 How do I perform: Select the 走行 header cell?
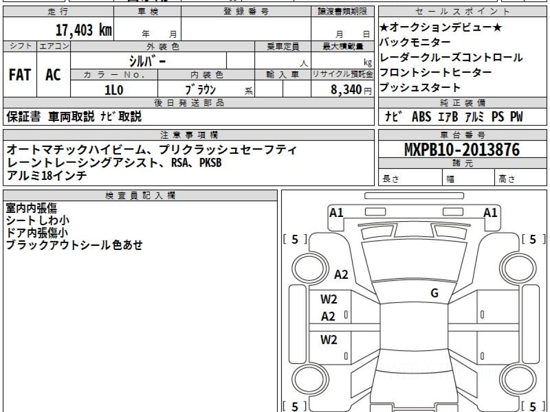click(58, 12)
